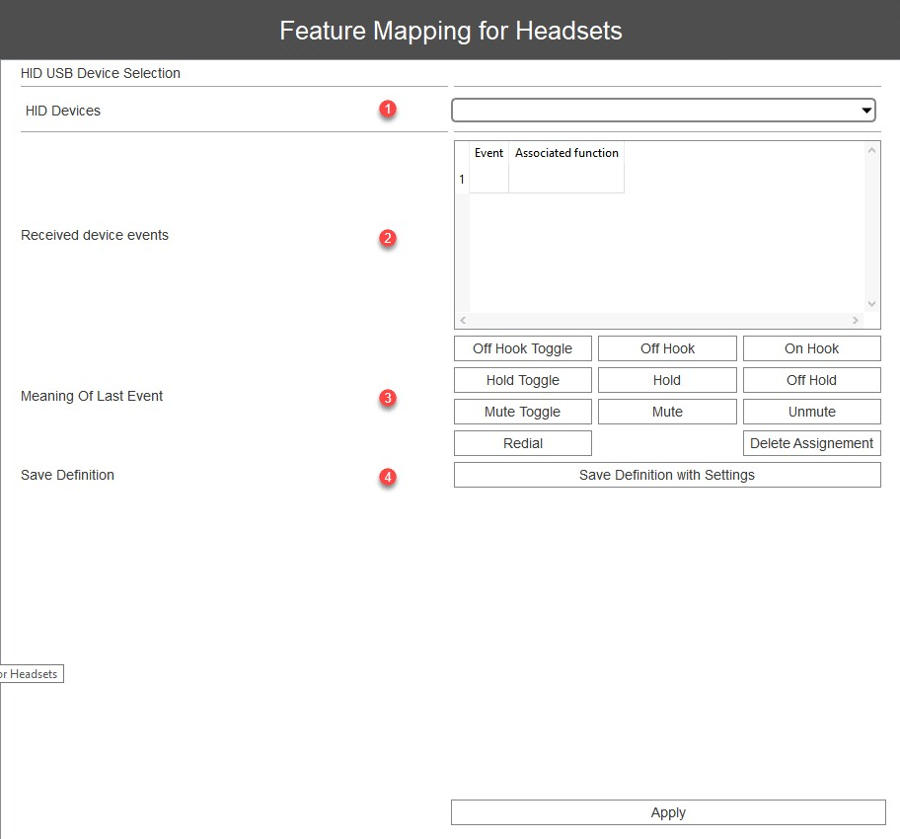Choose Hold Toggle for last event
Viewport: 900px width, 839px height.
[x=522, y=380]
